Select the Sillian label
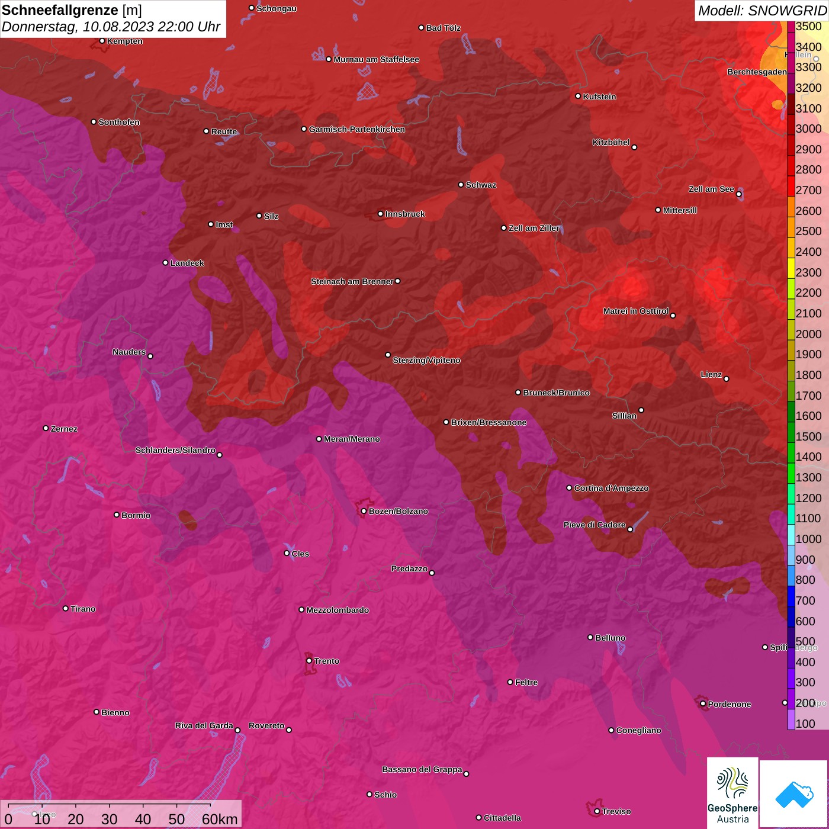Viewport: 829px width, 829px height. click(624, 416)
